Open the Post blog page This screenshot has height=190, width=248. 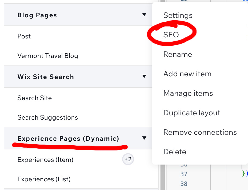(x=24, y=36)
